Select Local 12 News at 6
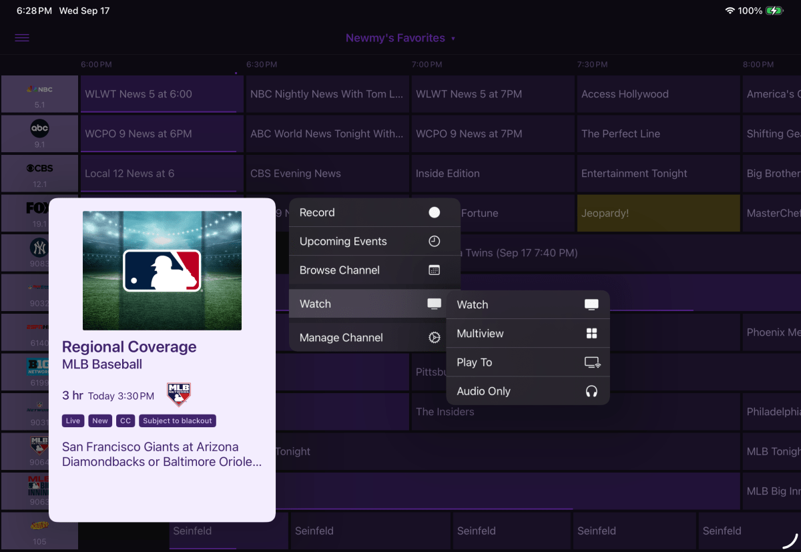 (162, 174)
